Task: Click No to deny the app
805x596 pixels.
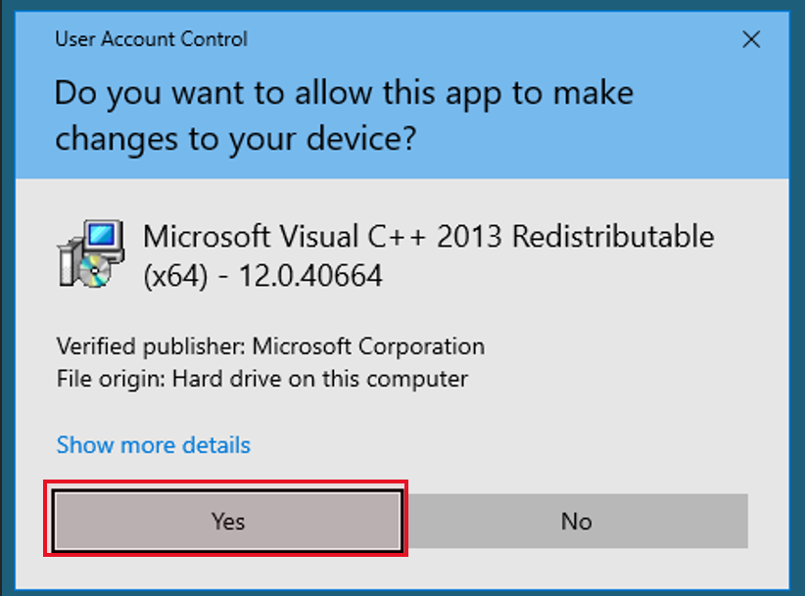Action: click(577, 521)
